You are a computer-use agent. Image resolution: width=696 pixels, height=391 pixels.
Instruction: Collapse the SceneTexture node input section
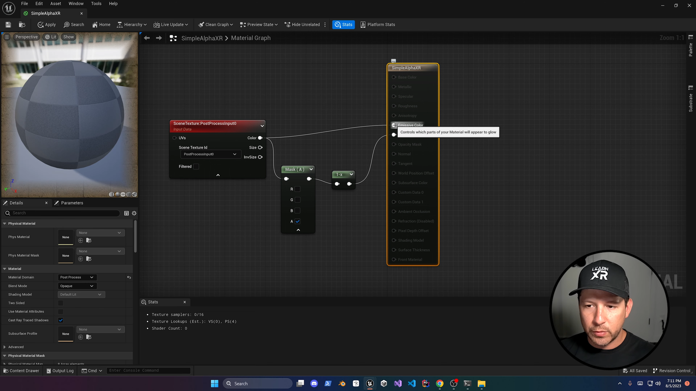click(x=218, y=175)
